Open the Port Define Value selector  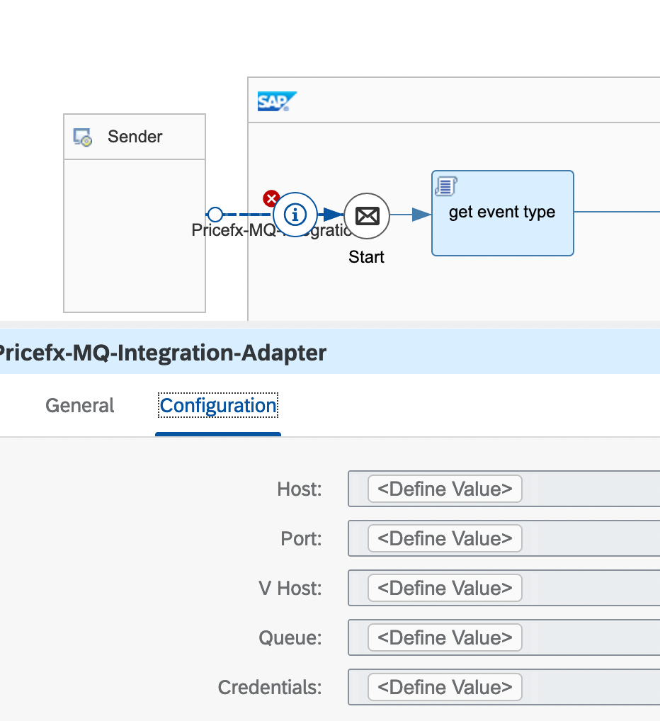point(445,538)
